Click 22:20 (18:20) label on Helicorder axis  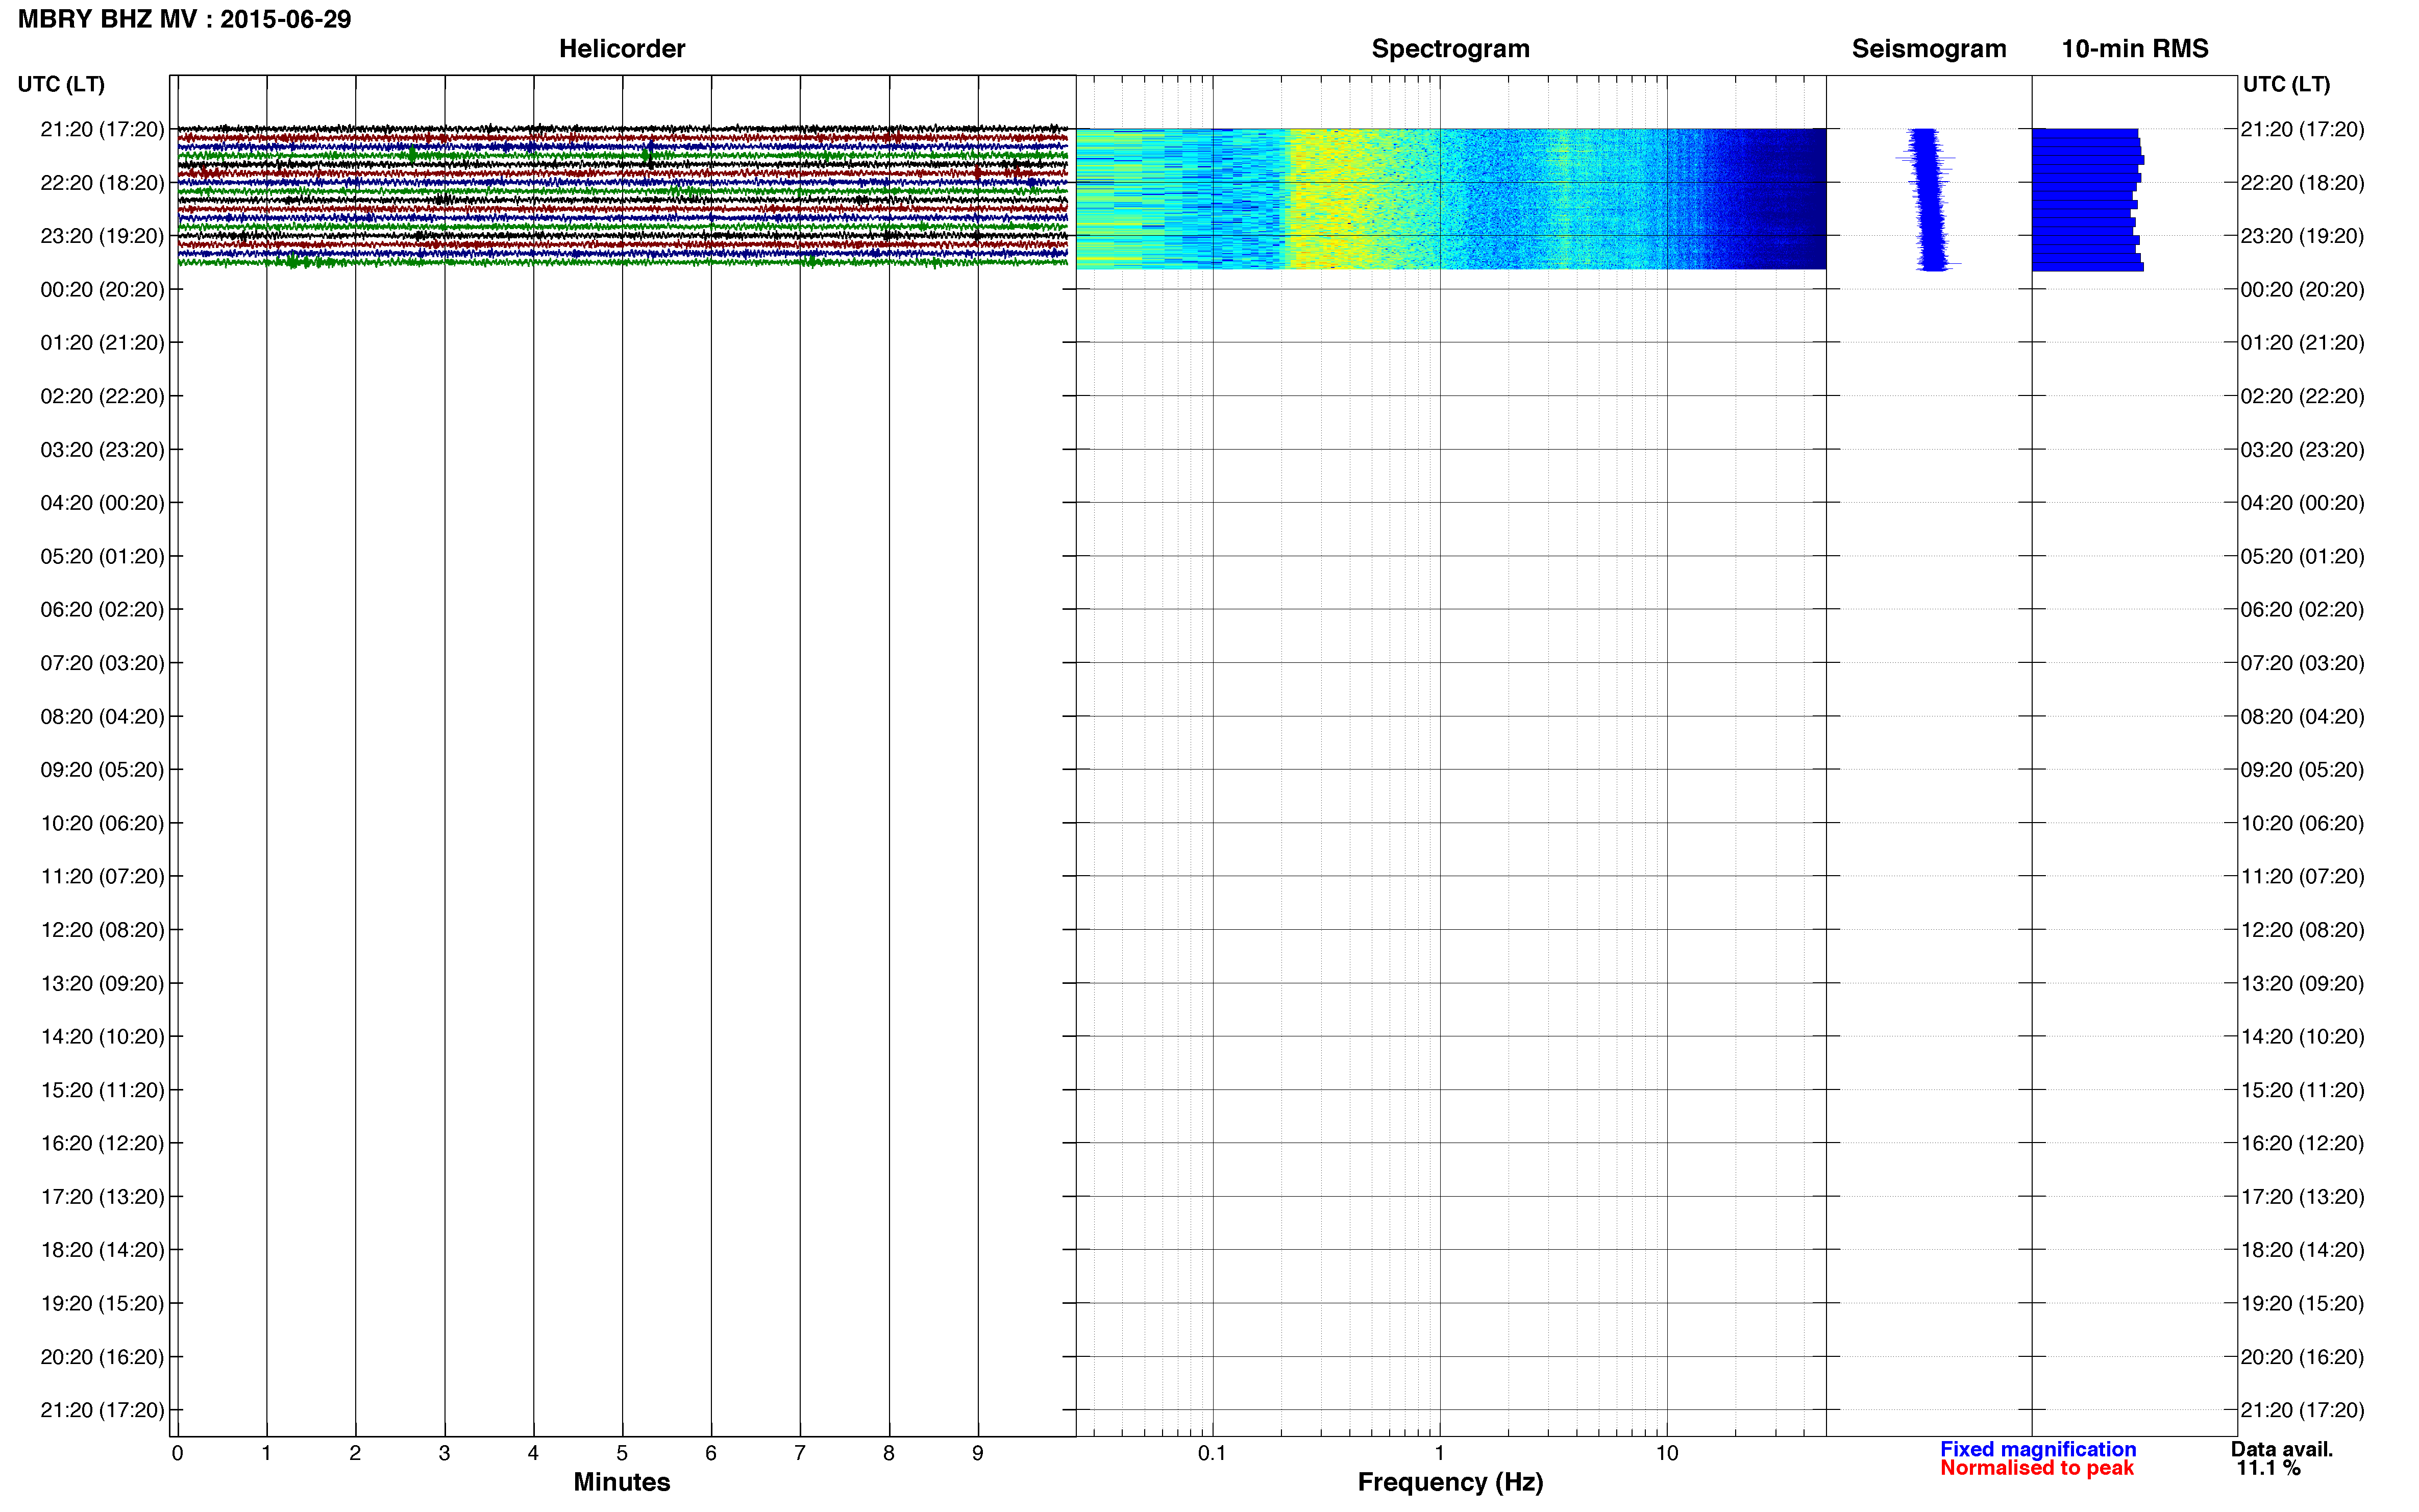pyautogui.click(x=102, y=183)
